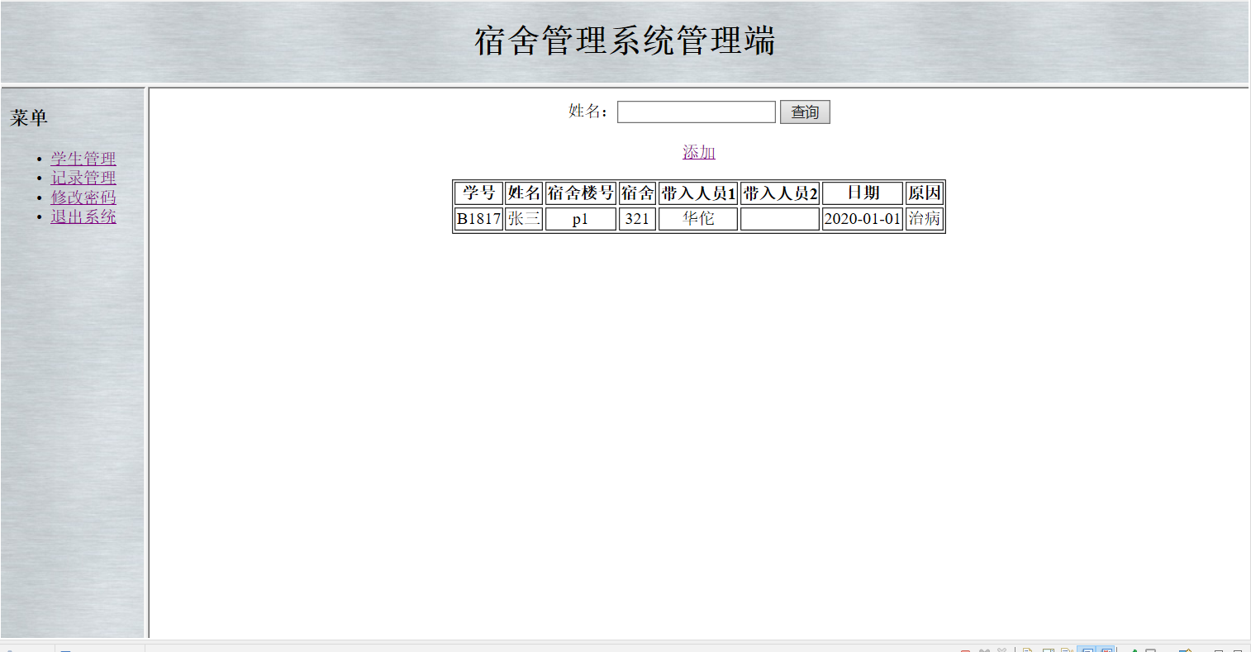1251x652 pixels.
Task: Click inside the 姓名 text input field
Action: (696, 112)
